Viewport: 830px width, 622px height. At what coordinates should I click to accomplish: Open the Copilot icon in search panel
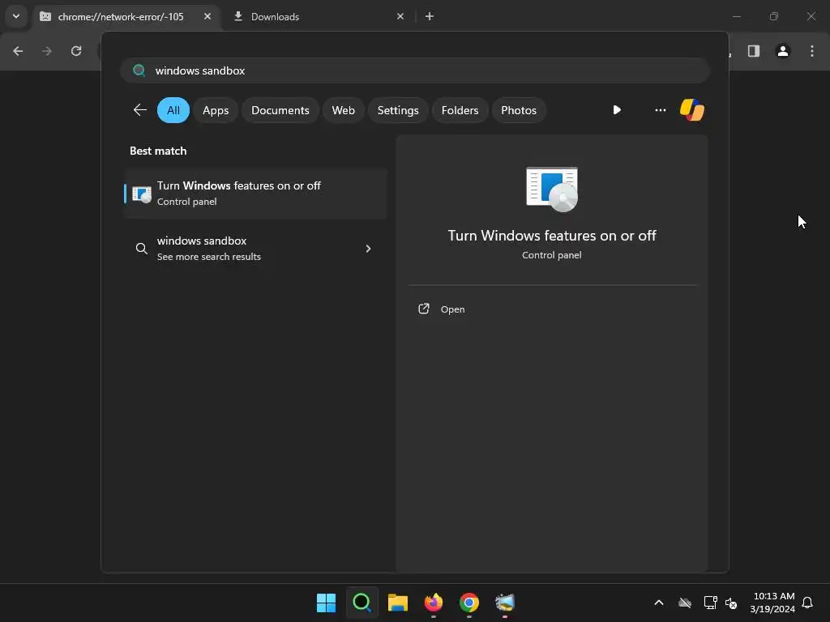pos(692,110)
